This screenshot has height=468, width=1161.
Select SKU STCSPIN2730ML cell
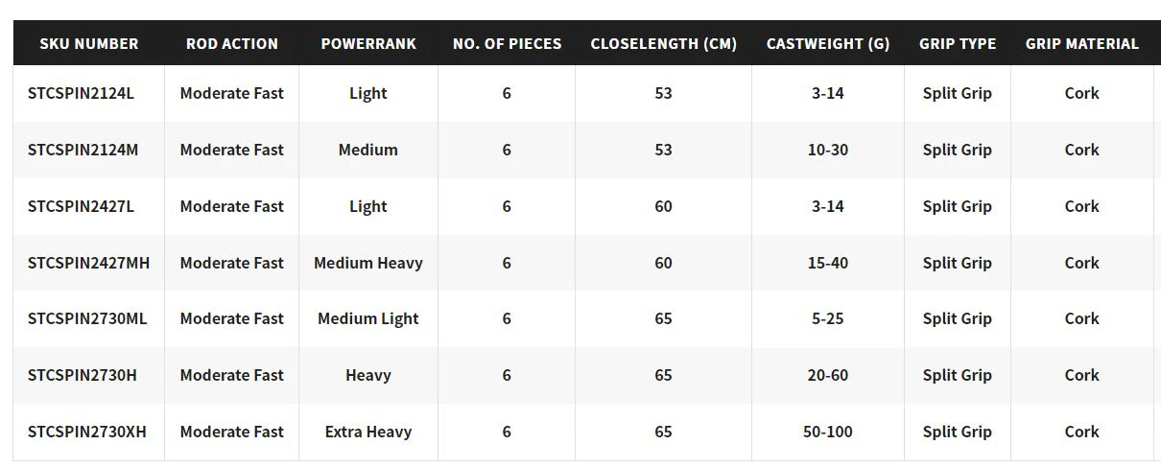(x=89, y=318)
